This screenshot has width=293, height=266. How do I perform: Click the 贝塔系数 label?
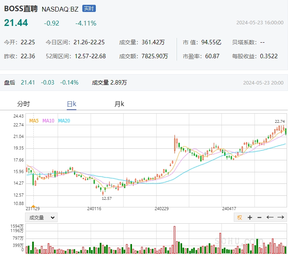pyautogui.click(x=244, y=42)
